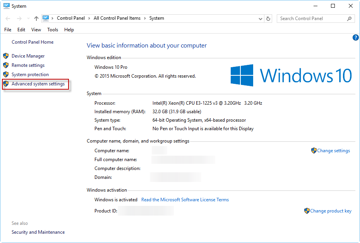This screenshot has width=360, height=243.
Task: Click the shield icon beside Change product key
Action: click(307, 211)
